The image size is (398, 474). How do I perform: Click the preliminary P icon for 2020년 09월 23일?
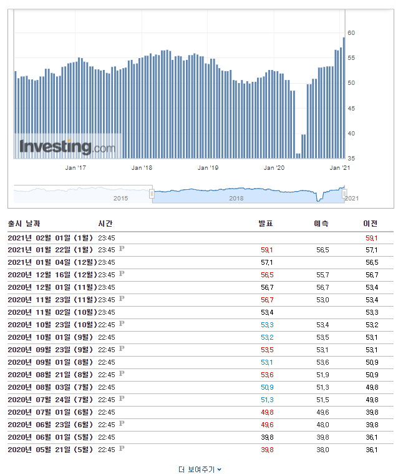coord(122,348)
